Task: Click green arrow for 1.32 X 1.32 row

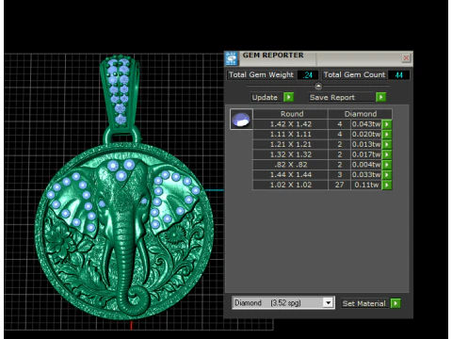Action: [387, 154]
